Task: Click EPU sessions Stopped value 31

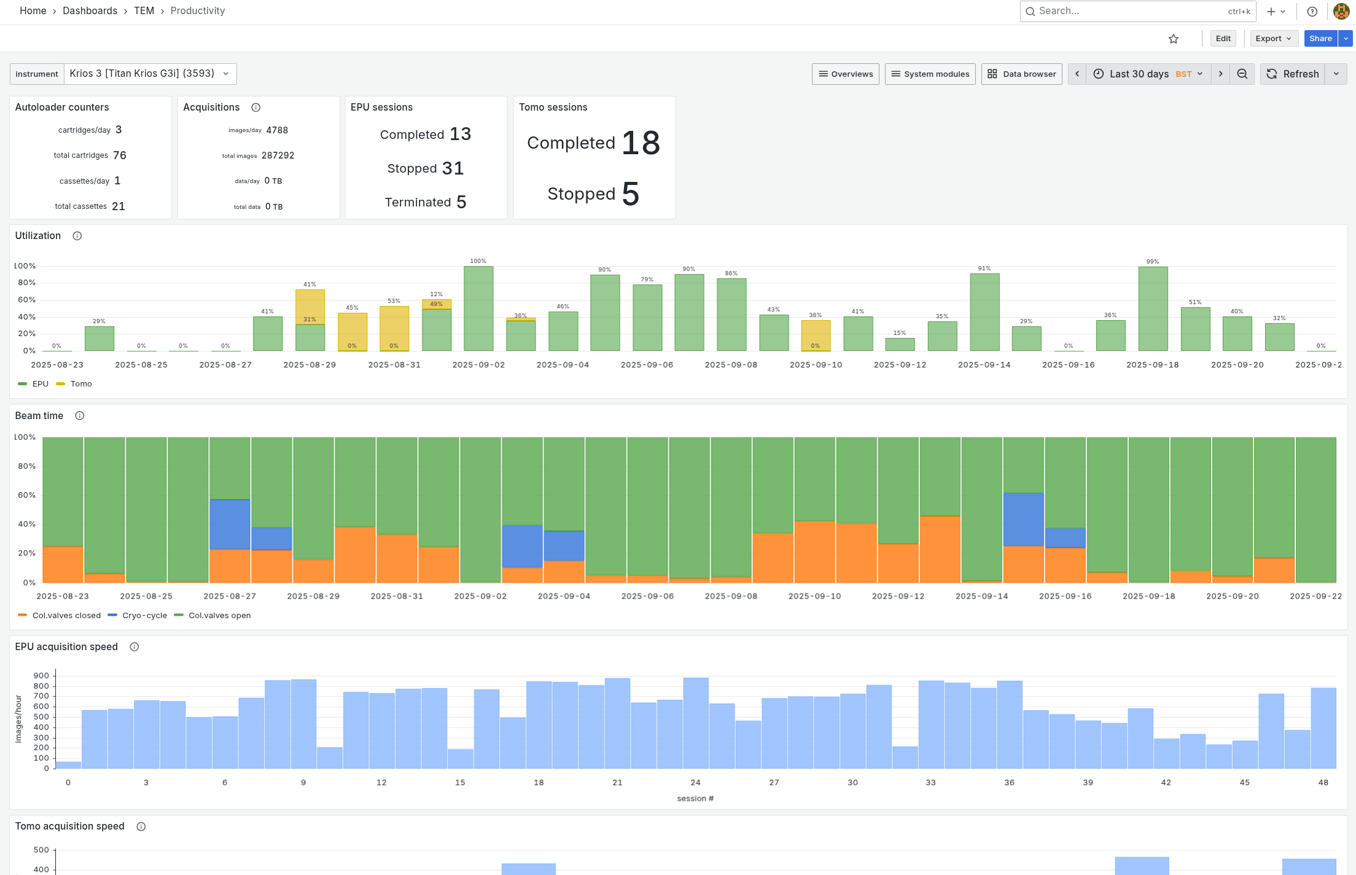Action: (x=453, y=168)
